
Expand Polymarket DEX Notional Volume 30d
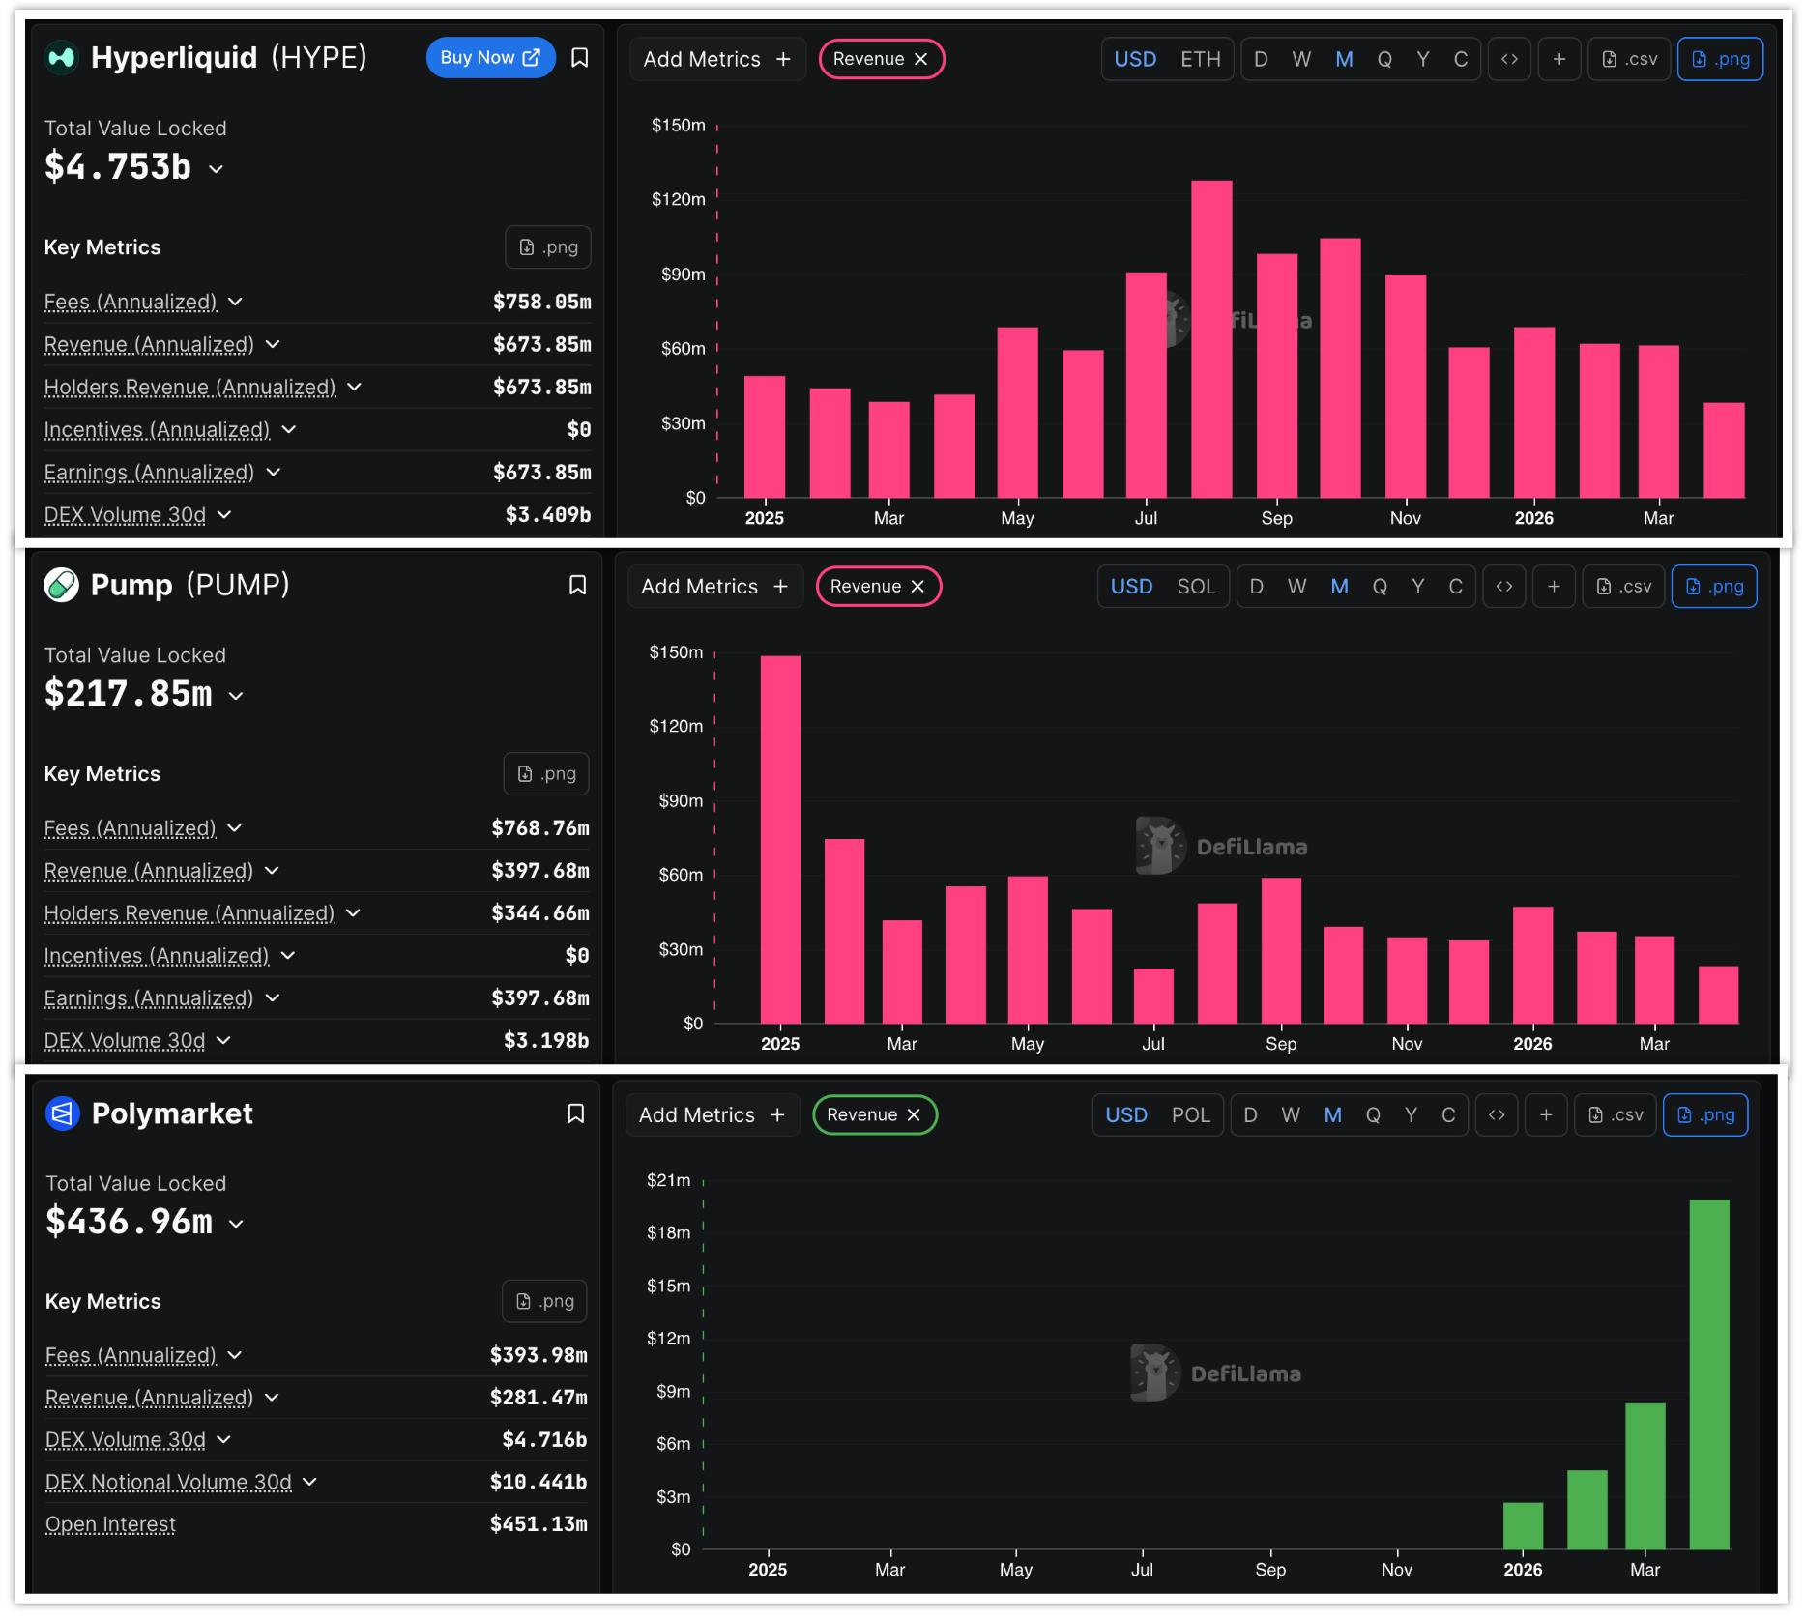(x=309, y=1482)
